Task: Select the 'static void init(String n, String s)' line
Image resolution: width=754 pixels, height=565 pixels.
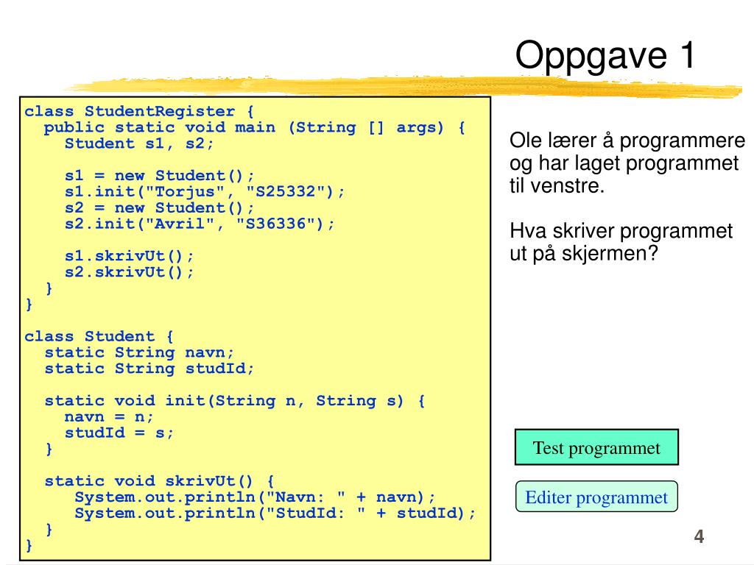Action: (x=235, y=401)
